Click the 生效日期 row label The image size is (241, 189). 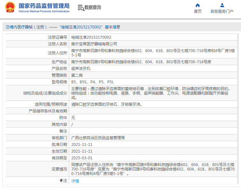[59, 151]
